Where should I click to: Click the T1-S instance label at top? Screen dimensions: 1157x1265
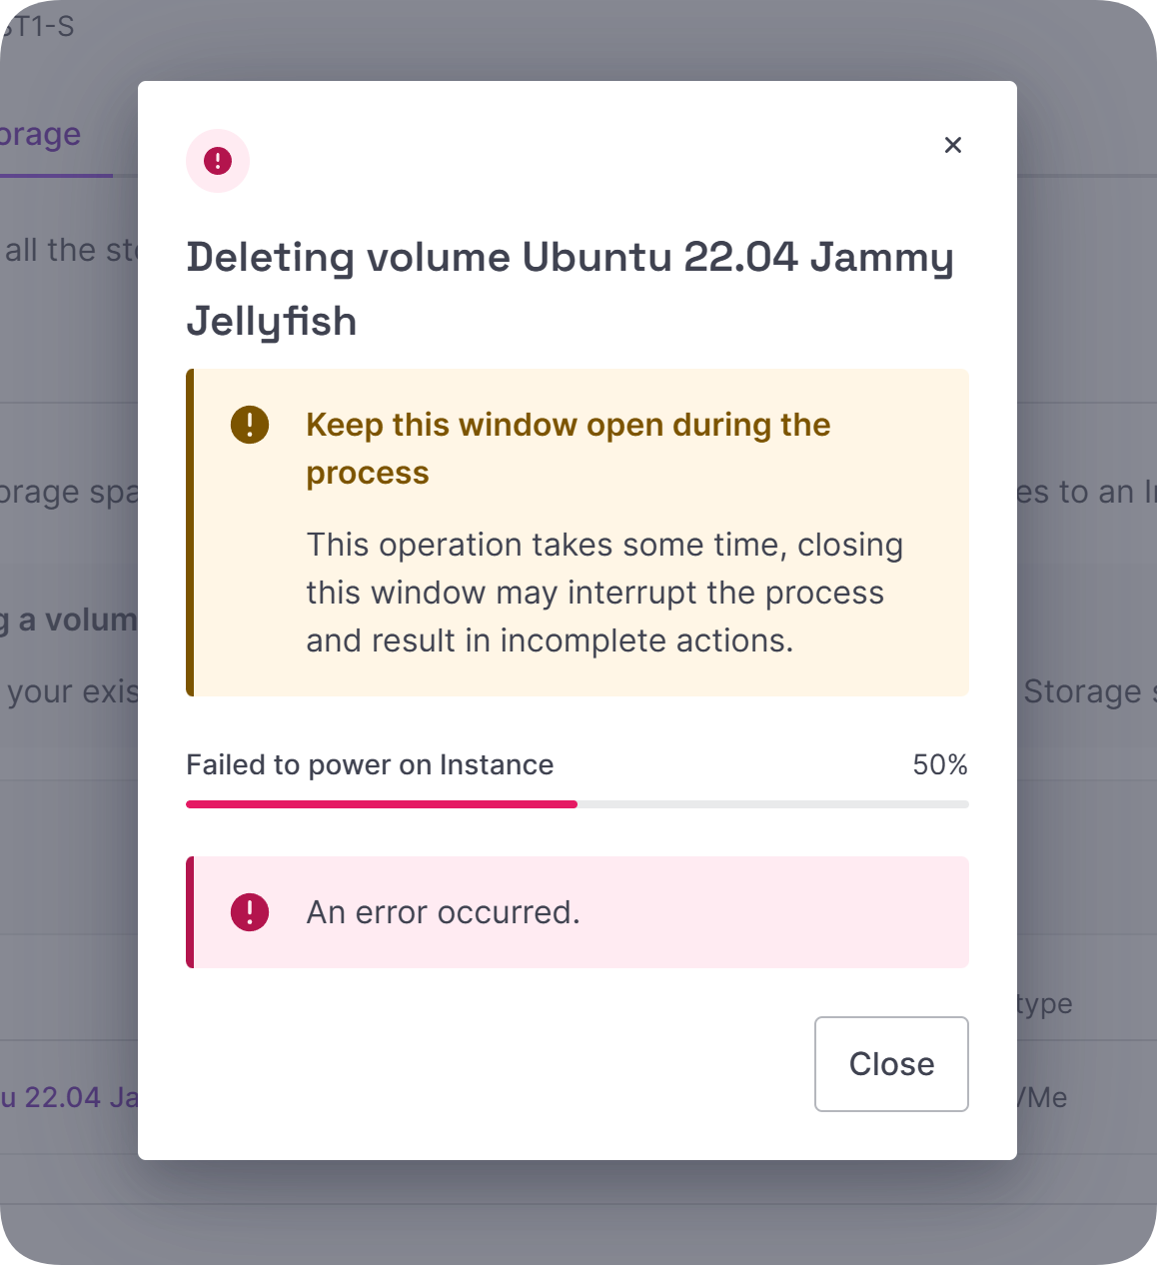pyautogui.click(x=38, y=26)
